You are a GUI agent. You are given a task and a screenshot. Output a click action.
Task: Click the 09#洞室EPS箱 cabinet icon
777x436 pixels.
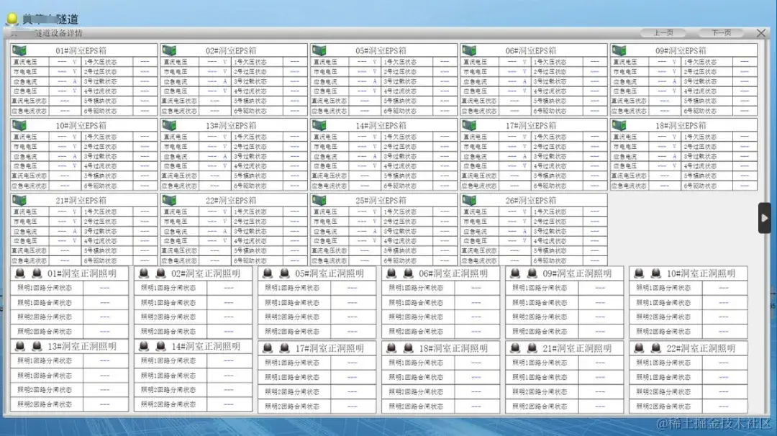619,50
